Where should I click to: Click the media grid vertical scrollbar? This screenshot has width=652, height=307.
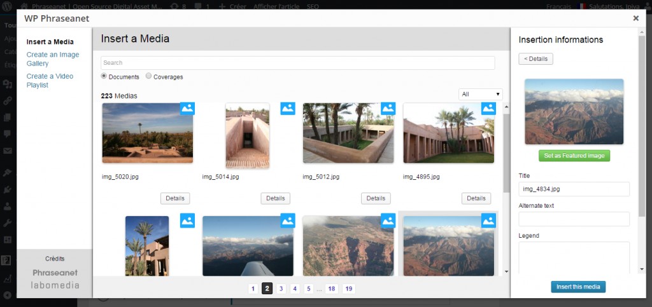(506, 153)
